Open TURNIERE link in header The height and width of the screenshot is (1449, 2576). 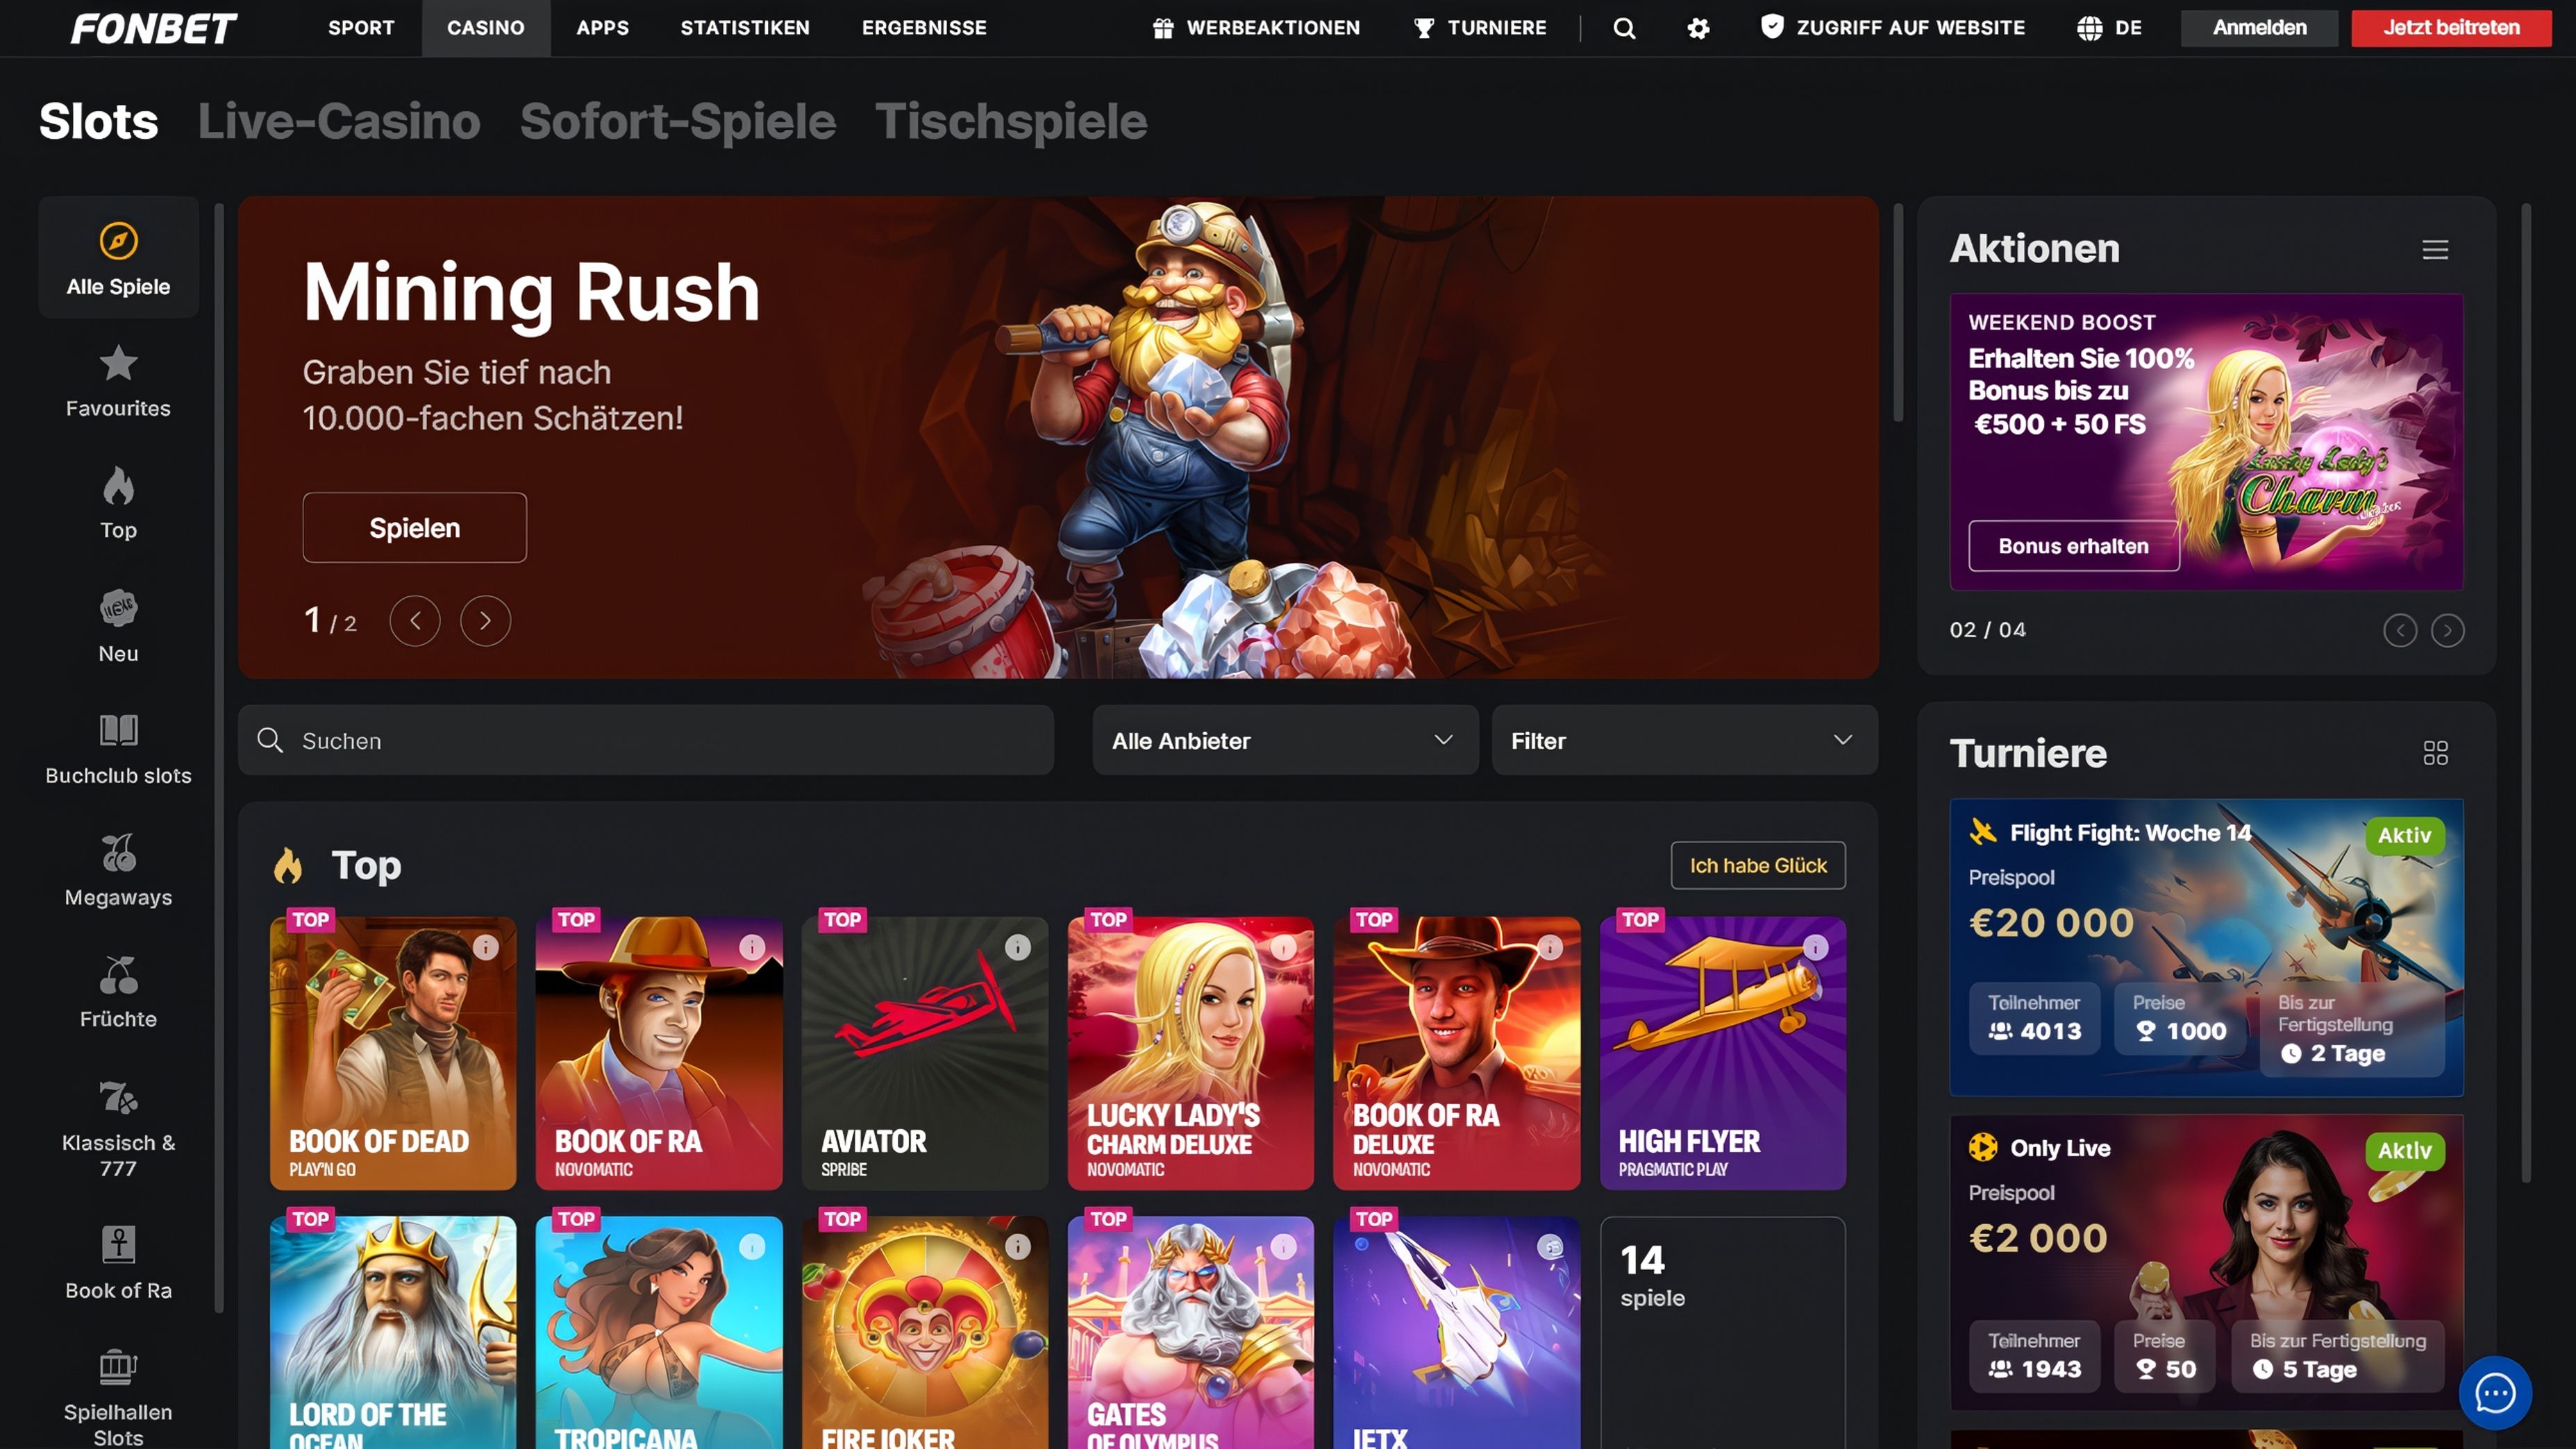pos(1480,28)
